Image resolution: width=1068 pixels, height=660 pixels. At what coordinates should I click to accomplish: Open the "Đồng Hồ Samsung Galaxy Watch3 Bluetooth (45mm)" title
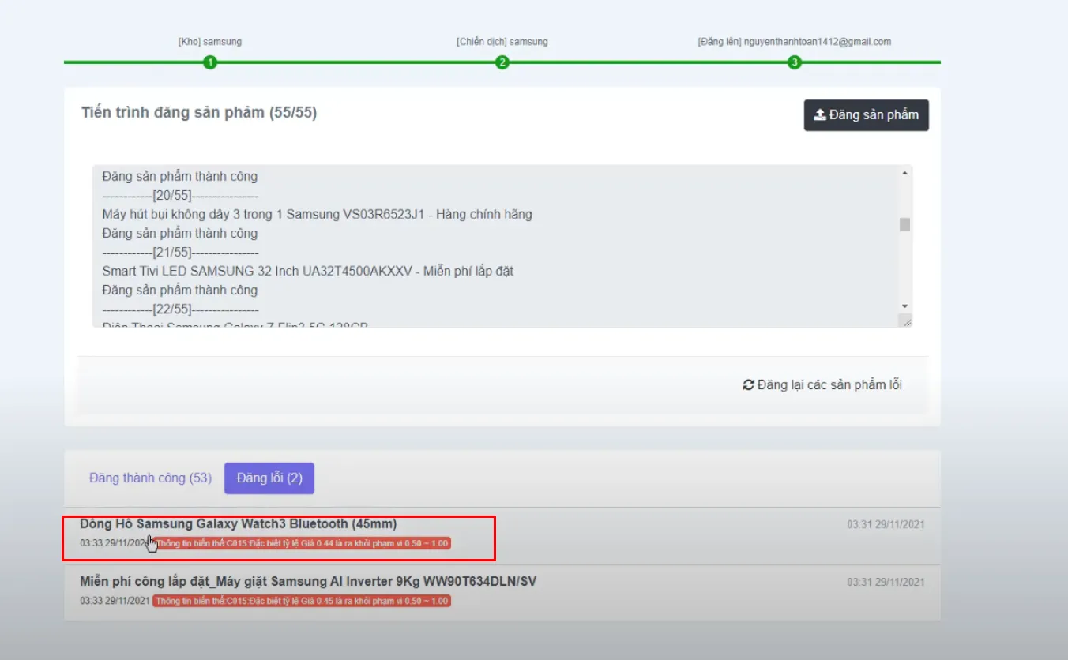(239, 523)
